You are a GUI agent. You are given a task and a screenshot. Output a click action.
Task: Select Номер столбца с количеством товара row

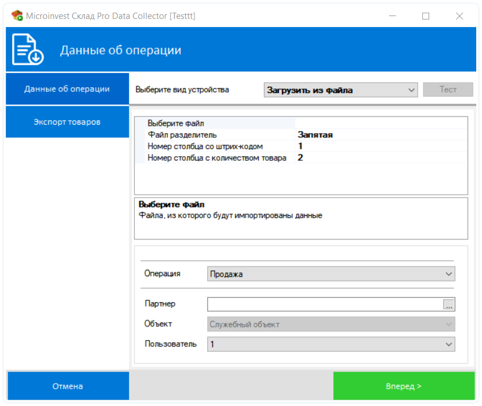click(x=301, y=158)
